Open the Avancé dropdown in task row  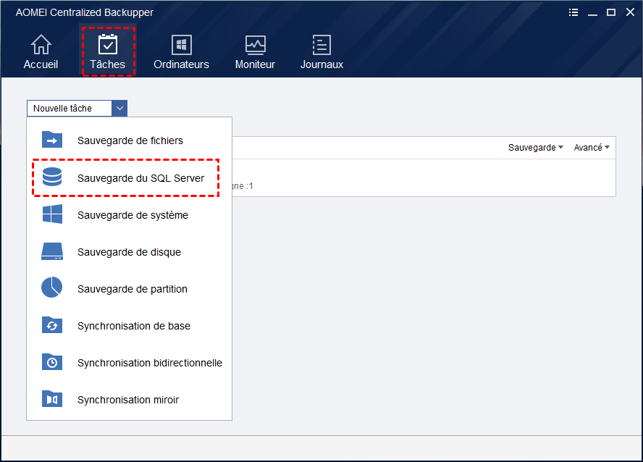tap(592, 148)
